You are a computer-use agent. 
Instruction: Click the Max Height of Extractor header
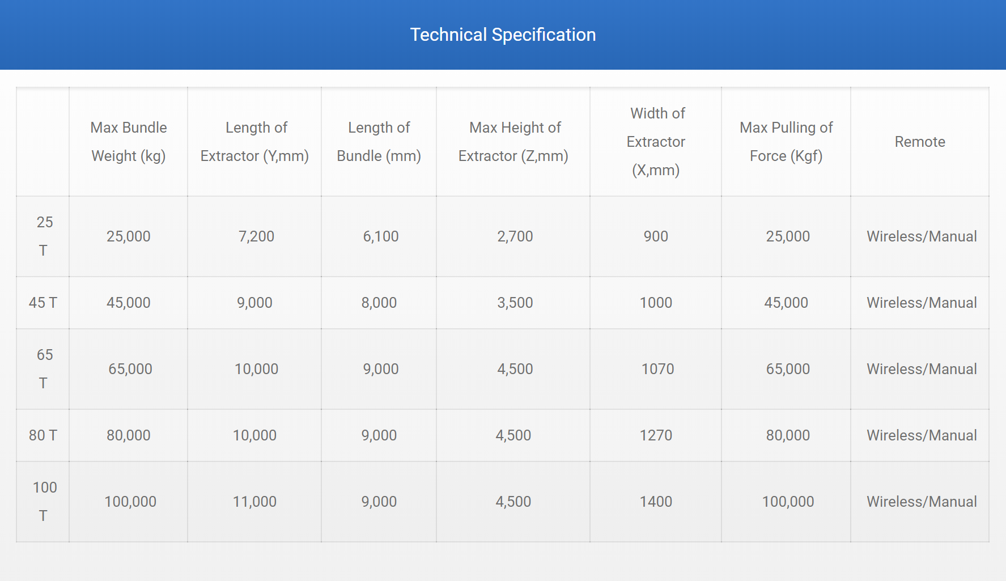[x=513, y=142]
